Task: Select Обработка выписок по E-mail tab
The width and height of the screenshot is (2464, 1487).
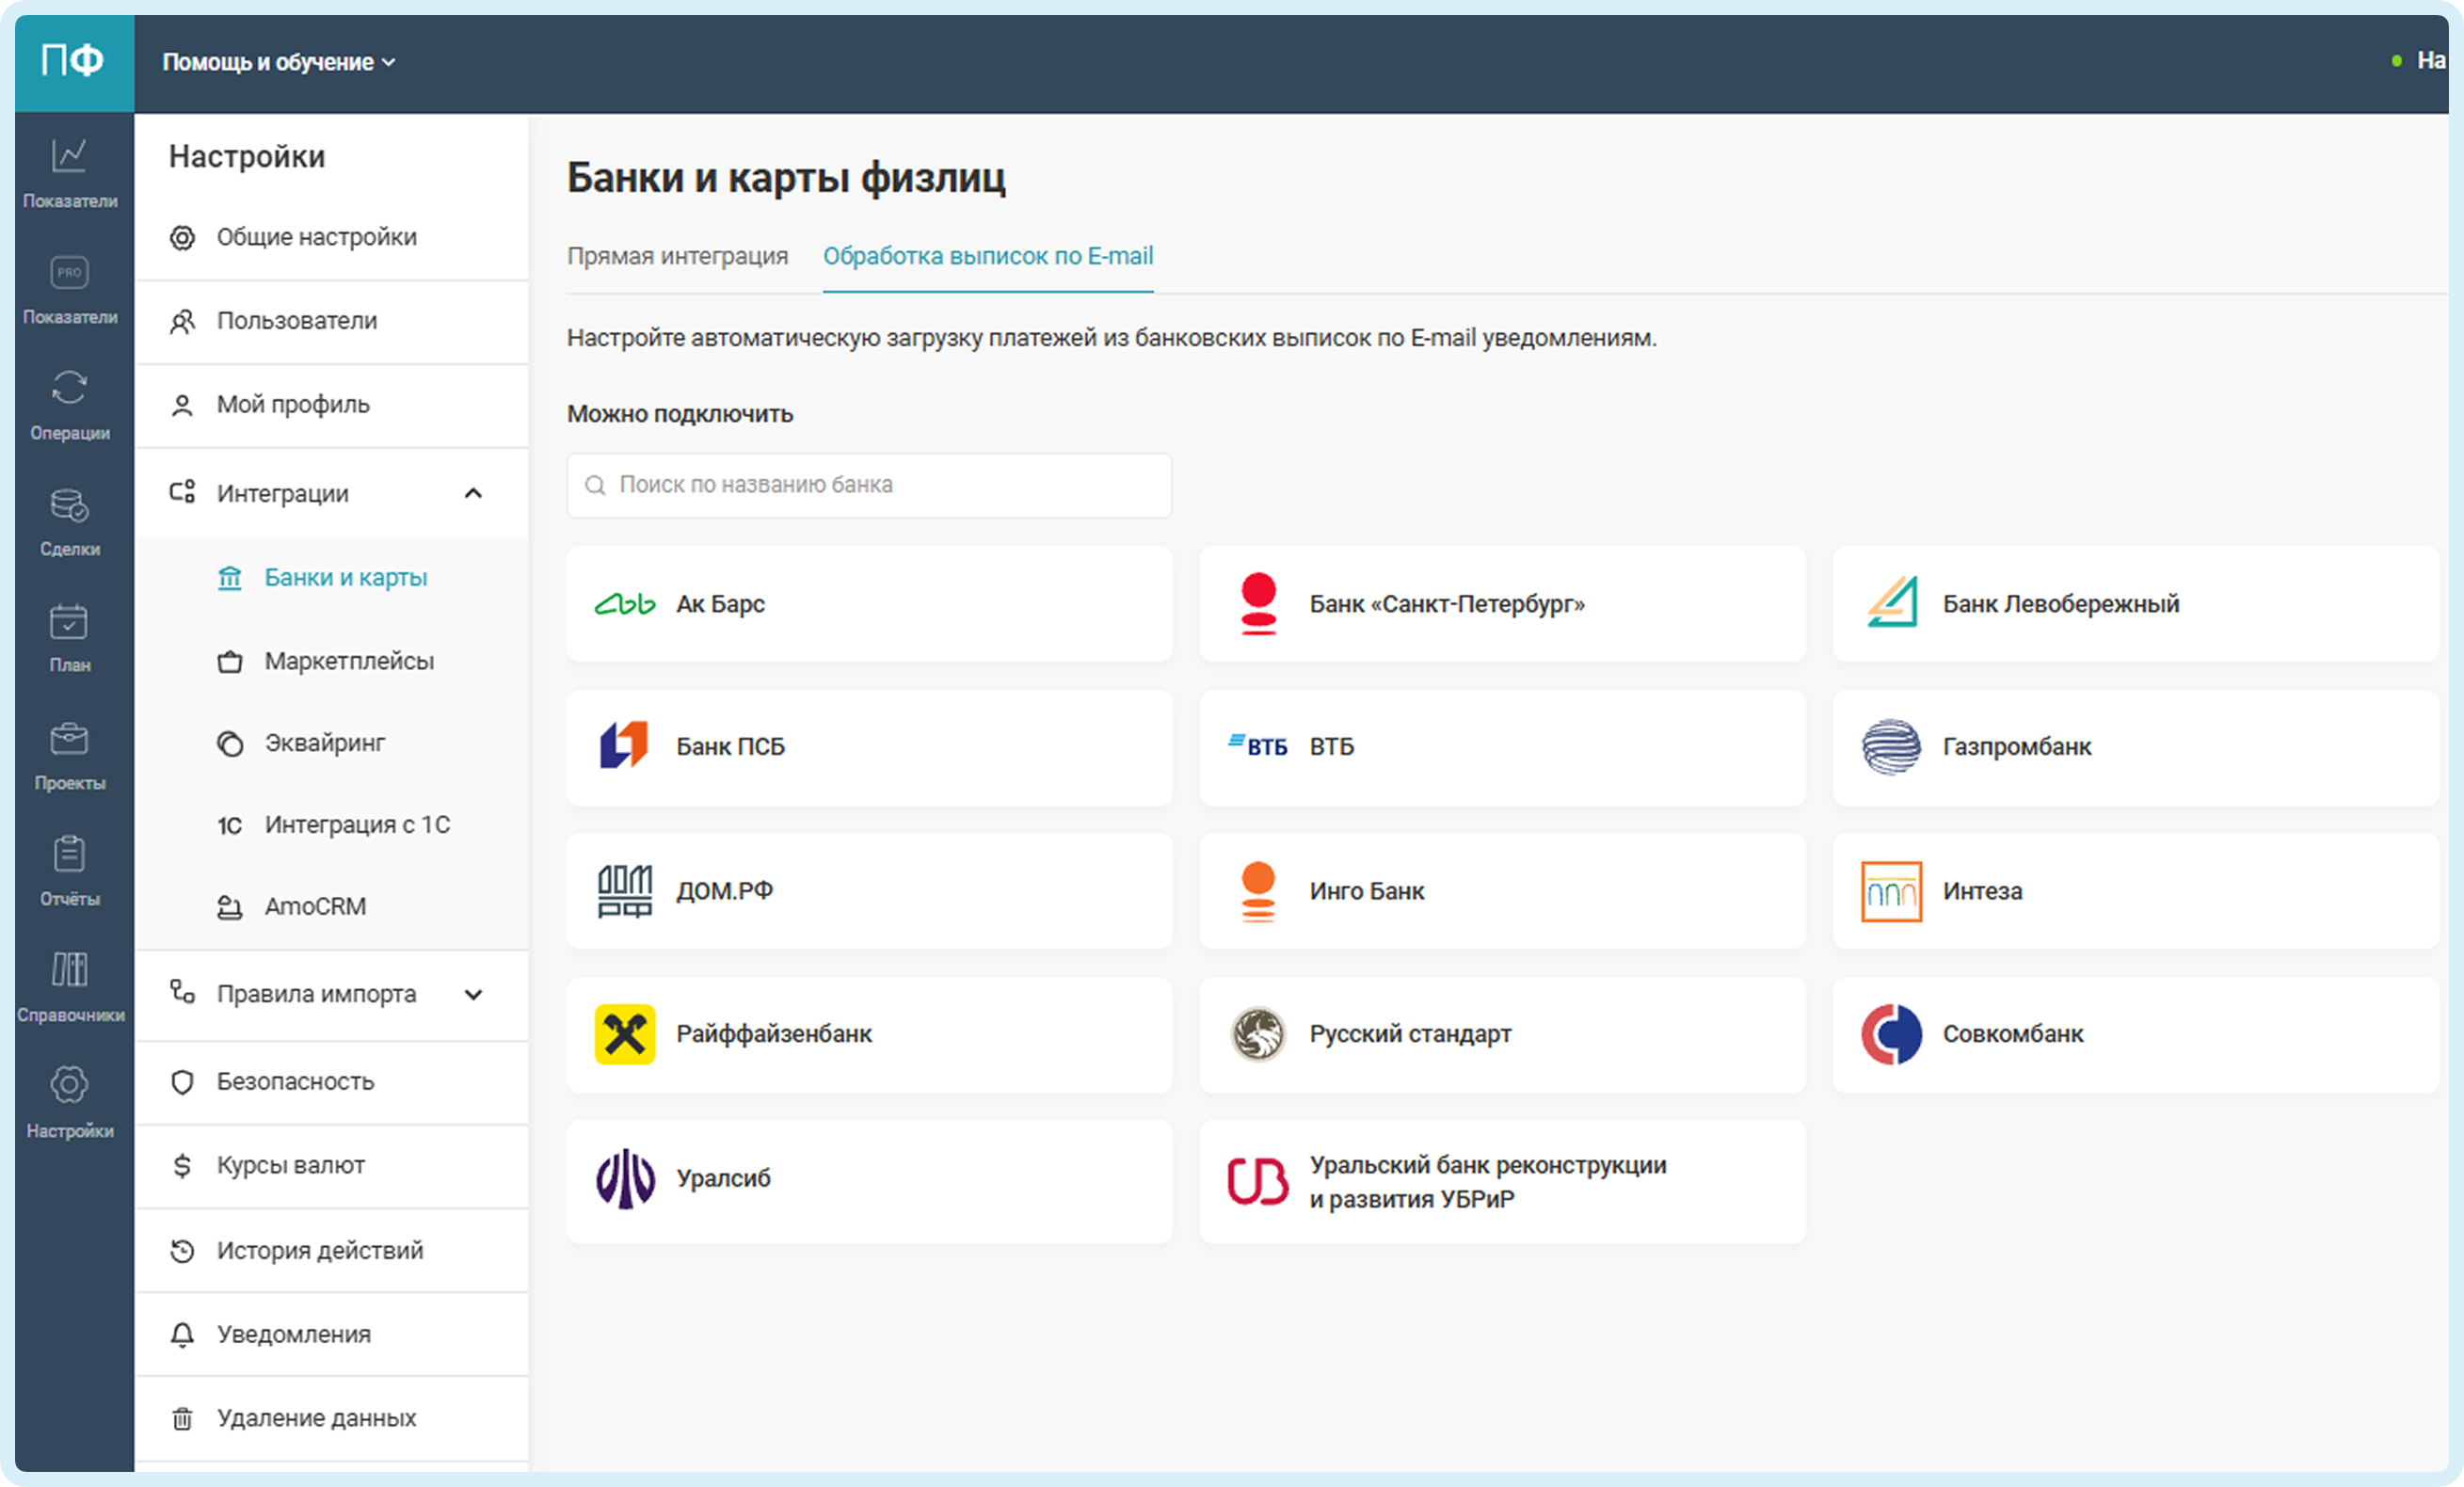Action: tap(987, 256)
